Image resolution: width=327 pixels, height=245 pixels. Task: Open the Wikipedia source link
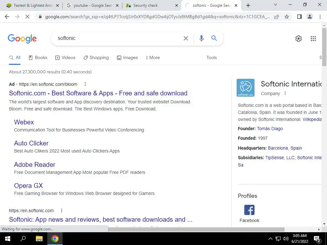(312, 119)
